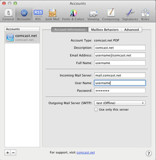Open the Viewing preferences pane

[93, 15]
